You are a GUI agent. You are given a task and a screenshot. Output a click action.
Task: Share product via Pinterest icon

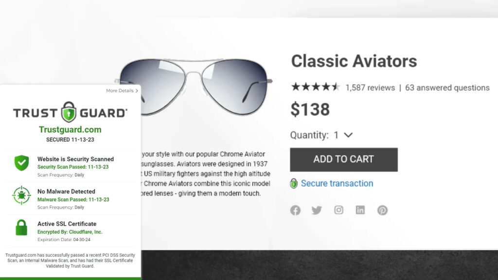pos(383,210)
